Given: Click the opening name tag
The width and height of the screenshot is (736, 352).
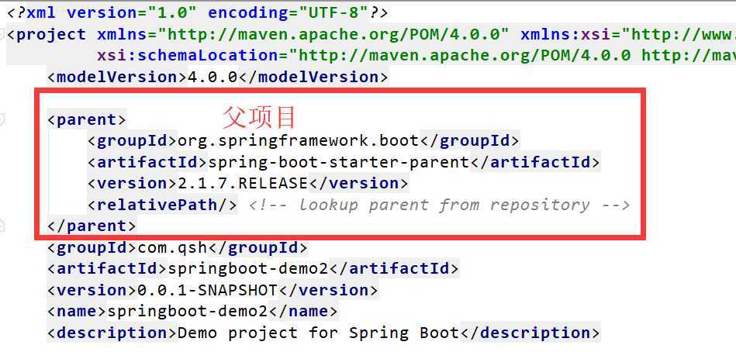Looking at the screenshot, I should 77,311.
